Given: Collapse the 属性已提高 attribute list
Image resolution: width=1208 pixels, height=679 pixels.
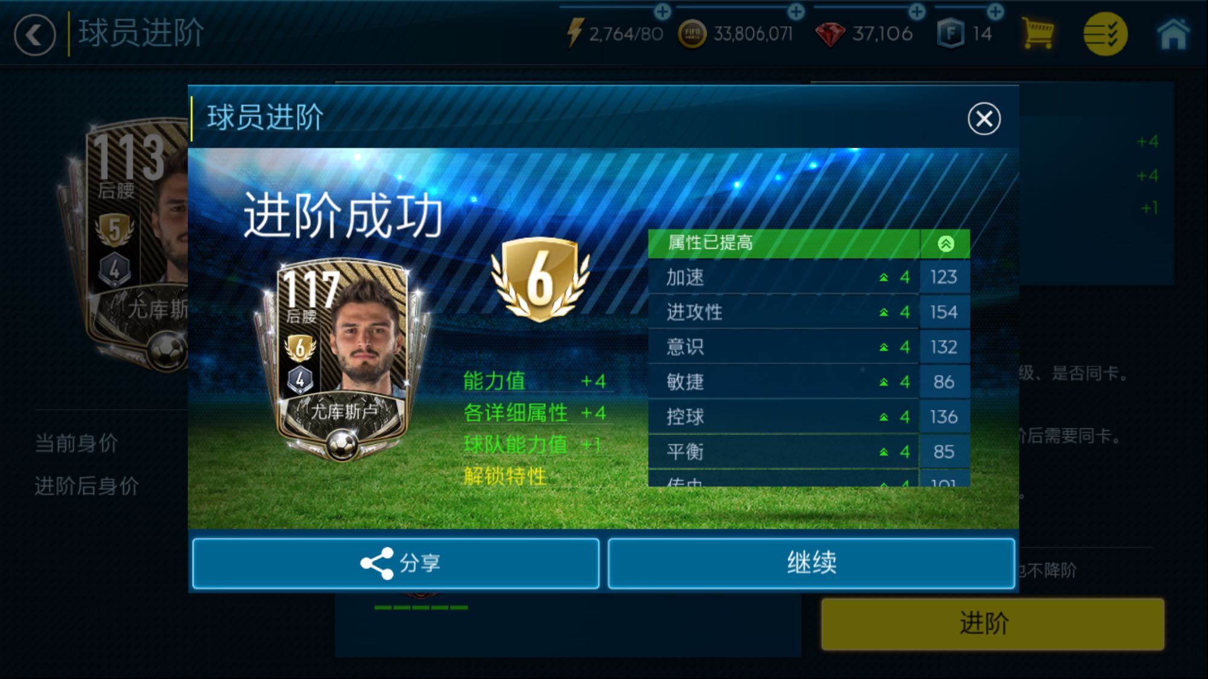Looking at the screenshot, I should (945, 243).
